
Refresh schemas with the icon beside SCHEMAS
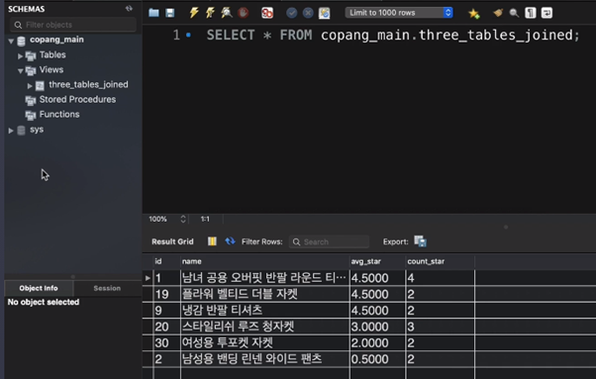click(x=129, y=8)
